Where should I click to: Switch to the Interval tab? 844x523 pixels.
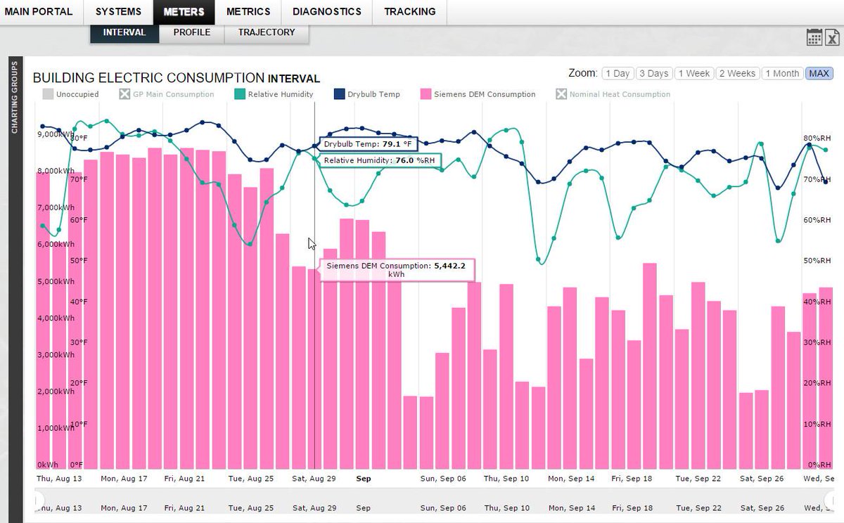124,32
